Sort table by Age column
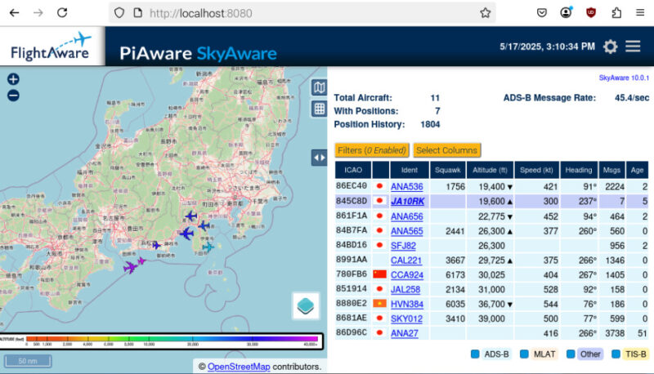The image size is (654, 374). (x=637, y=170)
